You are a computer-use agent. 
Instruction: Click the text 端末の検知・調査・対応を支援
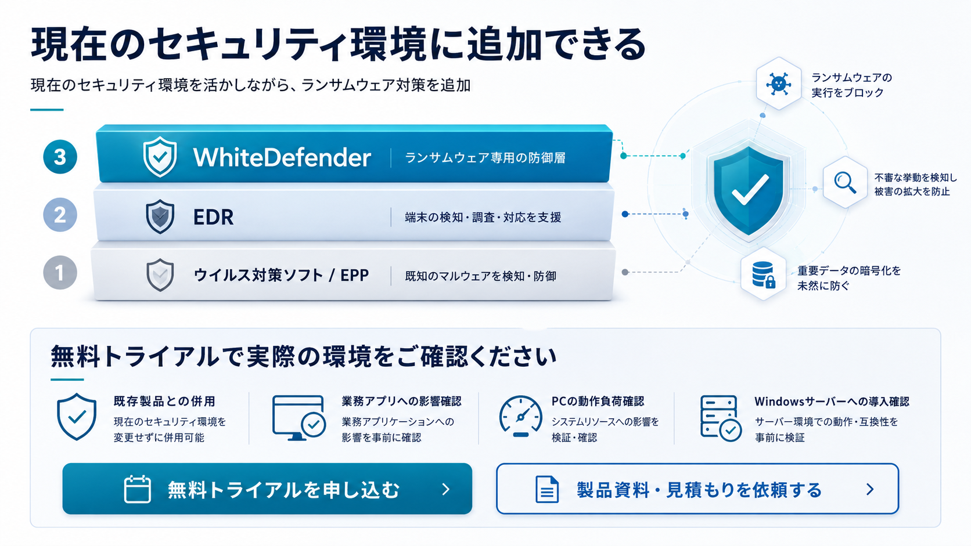(483, 218)
